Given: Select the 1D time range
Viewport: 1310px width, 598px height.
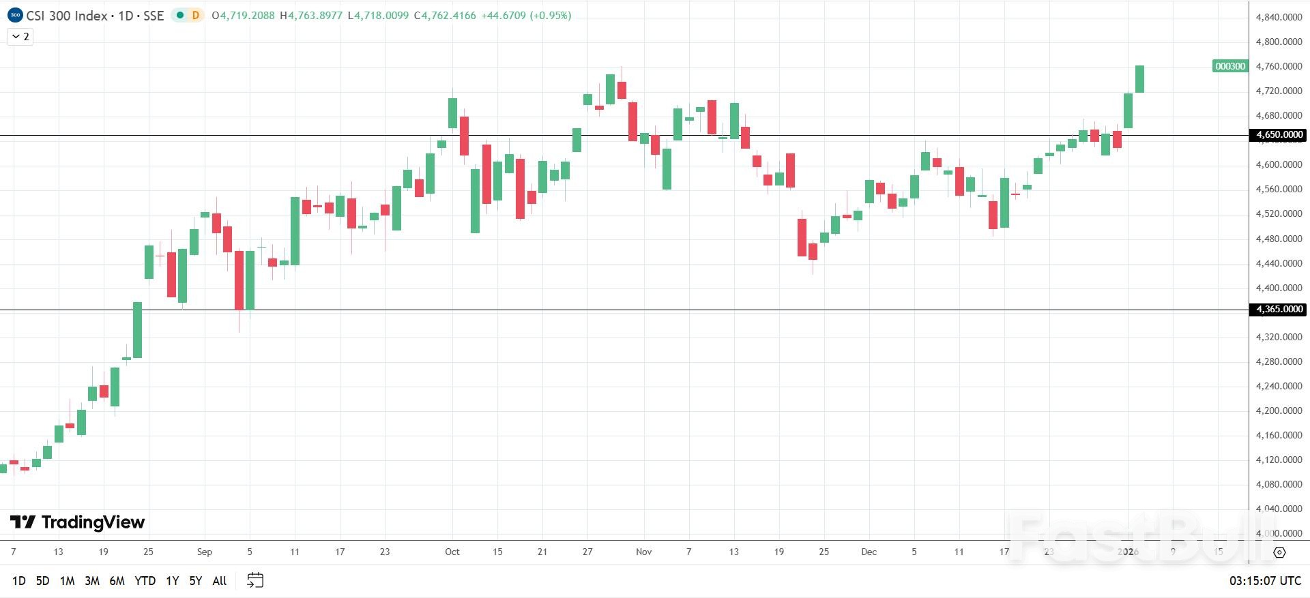Looking at the screenshot, I should point(19,581).
